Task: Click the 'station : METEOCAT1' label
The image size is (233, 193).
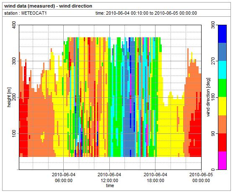Action: (26, 13)
